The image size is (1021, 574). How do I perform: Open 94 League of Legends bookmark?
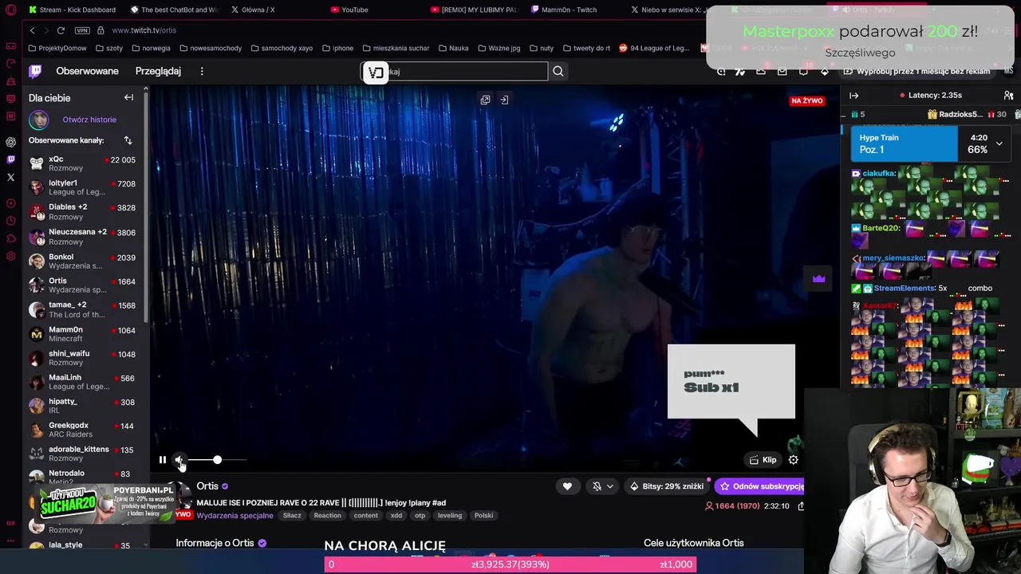point(654,48)
